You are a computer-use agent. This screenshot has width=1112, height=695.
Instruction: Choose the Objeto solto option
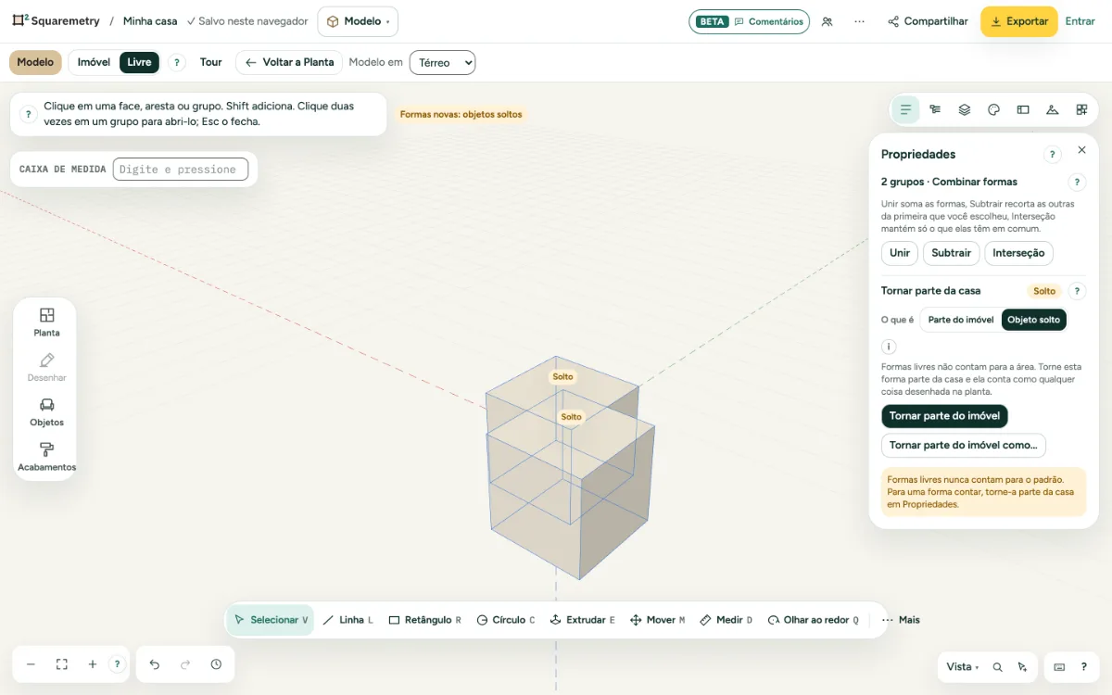point(1033,320)
